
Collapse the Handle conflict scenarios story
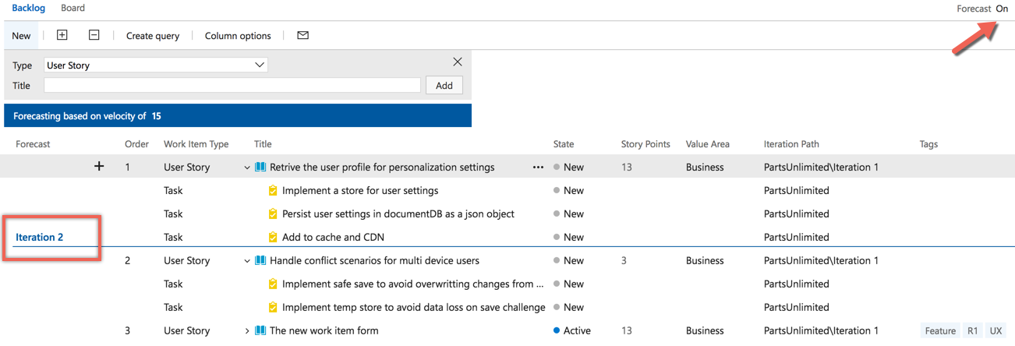(x=247, y=261)
